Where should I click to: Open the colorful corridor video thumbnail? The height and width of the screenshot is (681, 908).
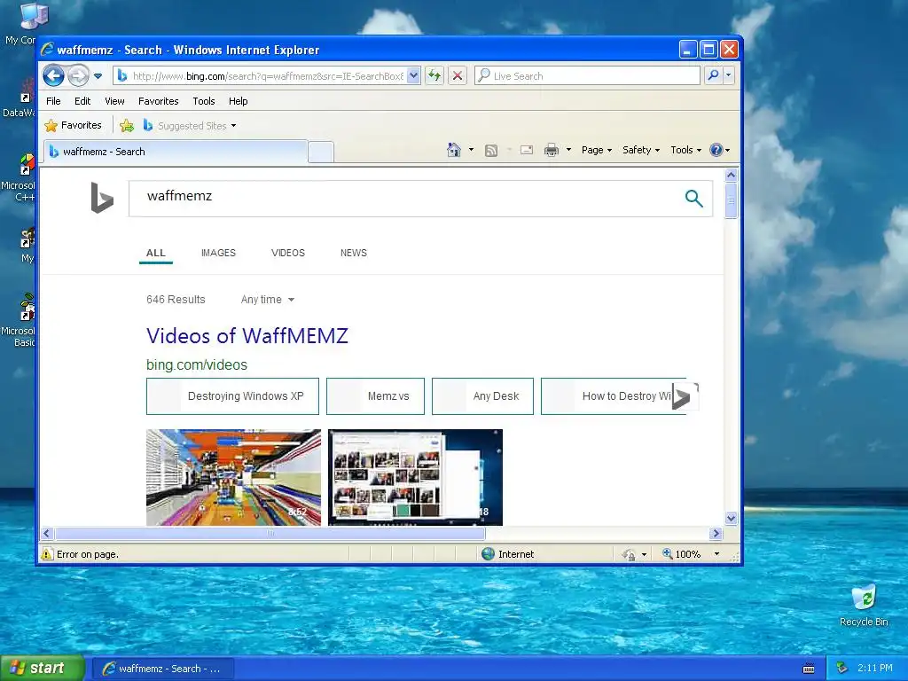coord(233,477)
